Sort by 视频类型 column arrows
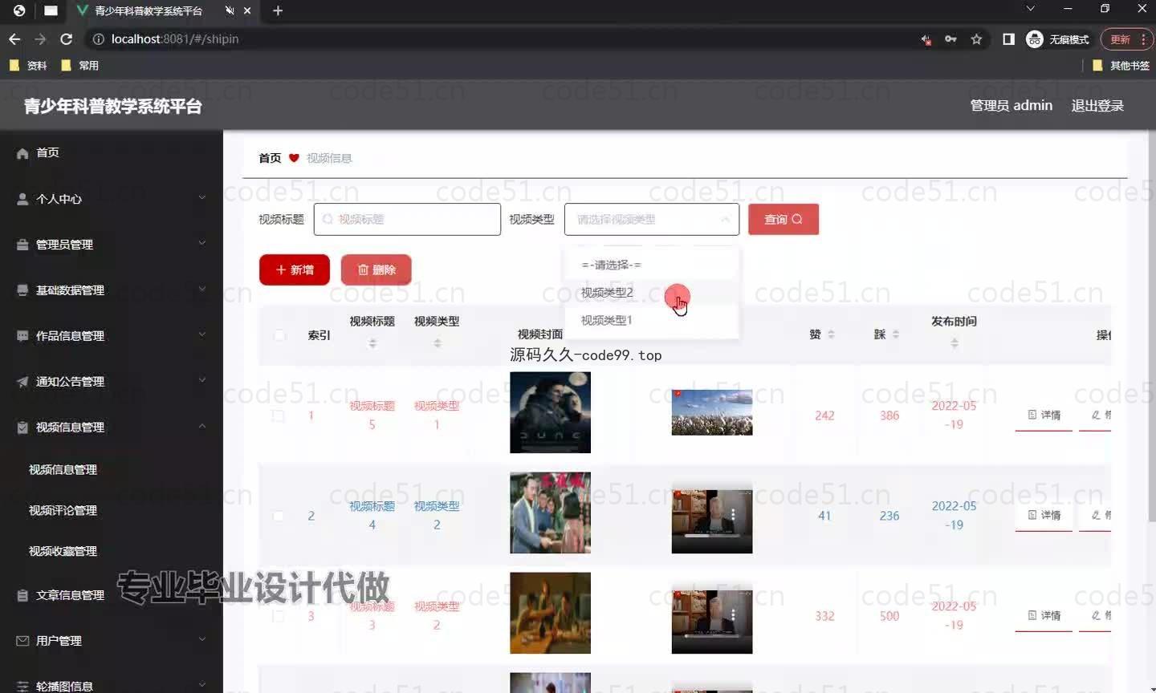 437,343
